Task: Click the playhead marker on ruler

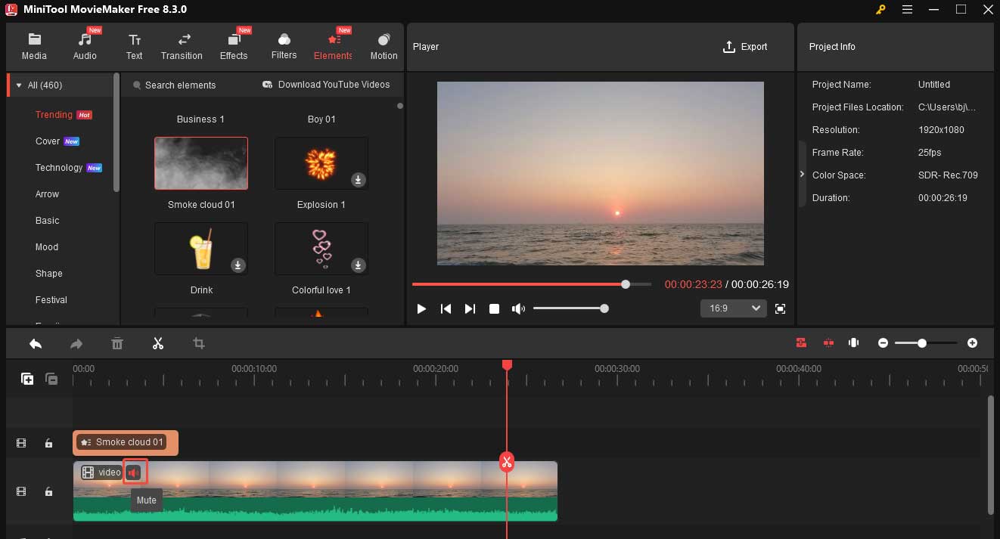Action: coord(507,366)
